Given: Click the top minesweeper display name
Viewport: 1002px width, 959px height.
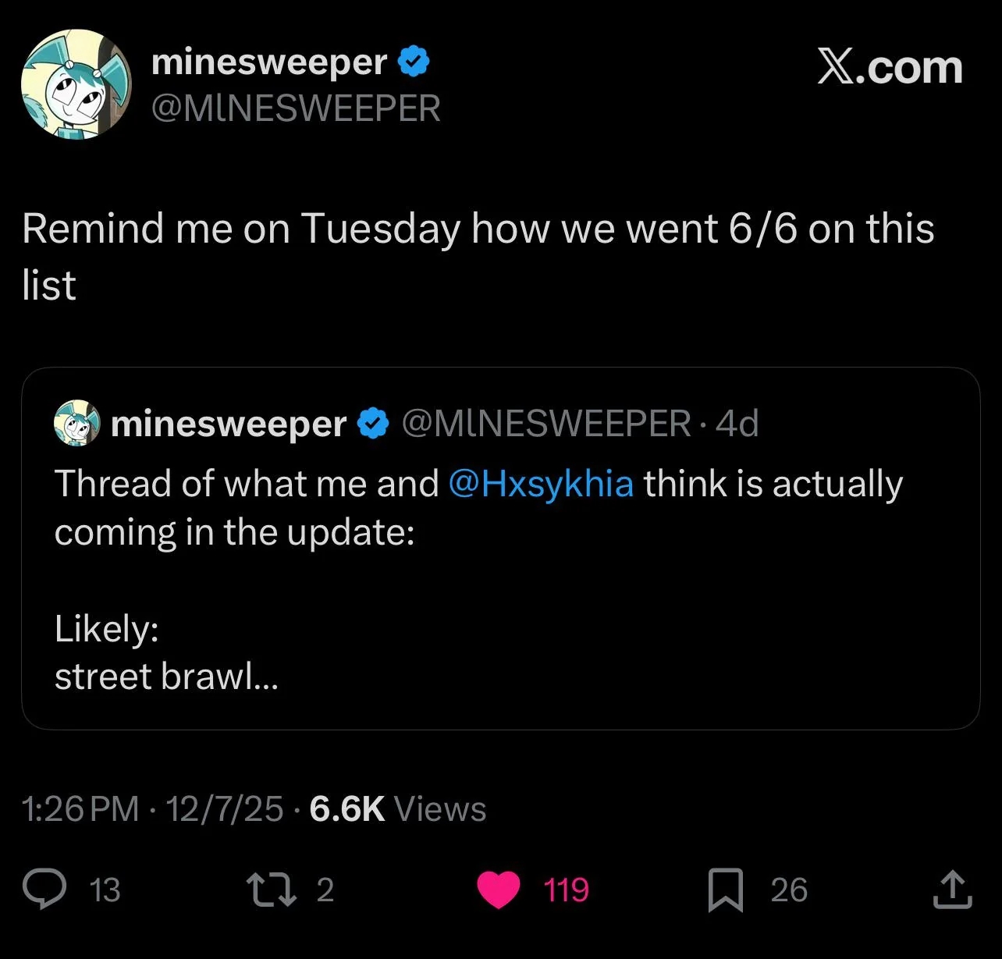Looking at the screenshot, I should [x=269, y=62].
